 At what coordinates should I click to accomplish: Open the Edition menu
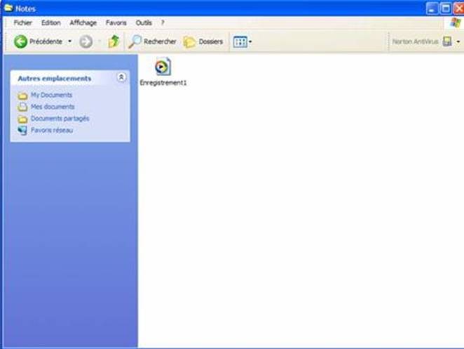coord(51,23)
